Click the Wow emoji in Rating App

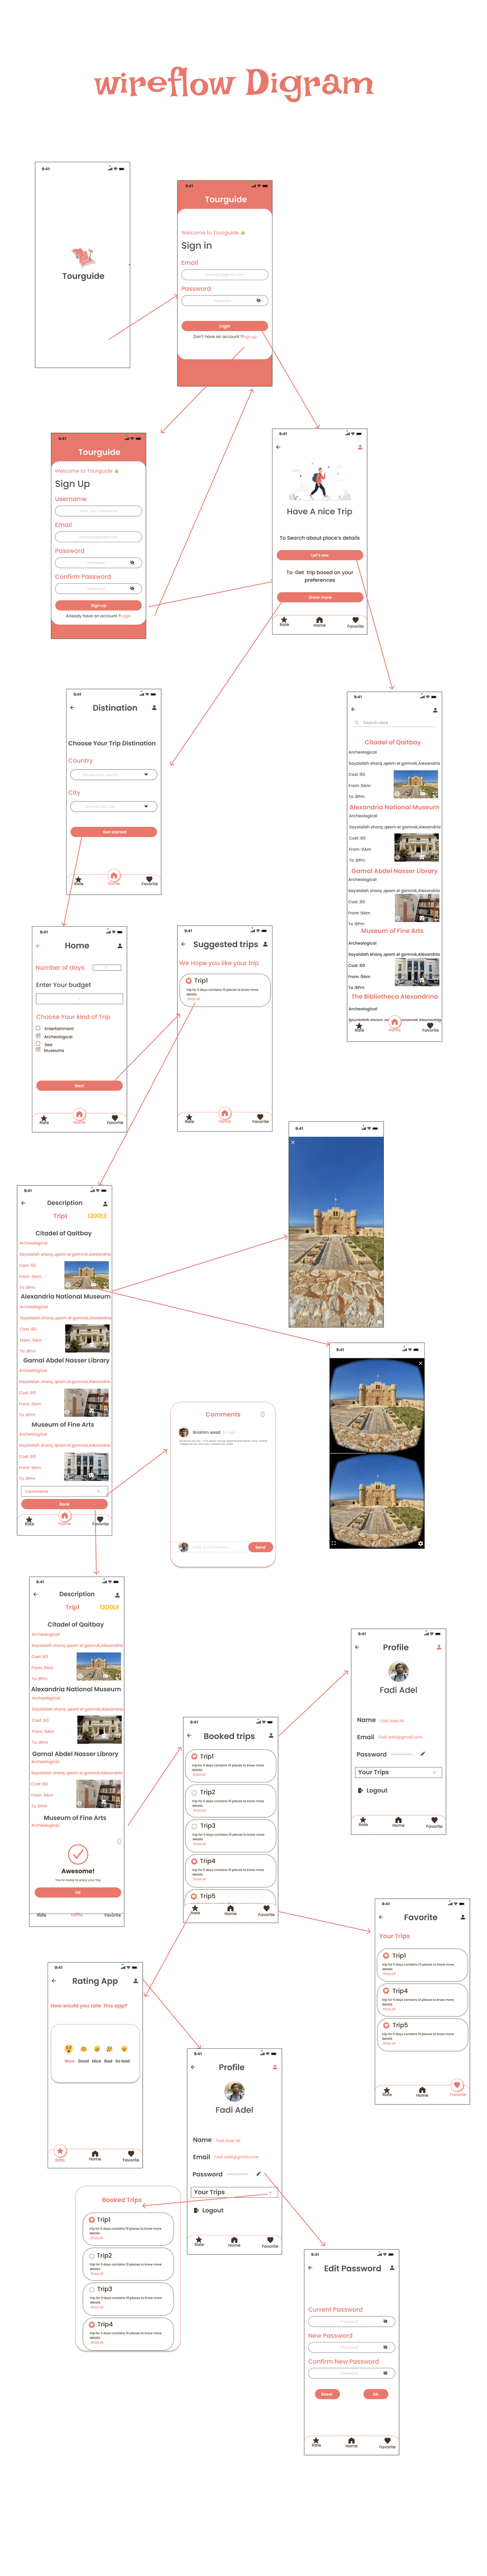[69, 2048]
